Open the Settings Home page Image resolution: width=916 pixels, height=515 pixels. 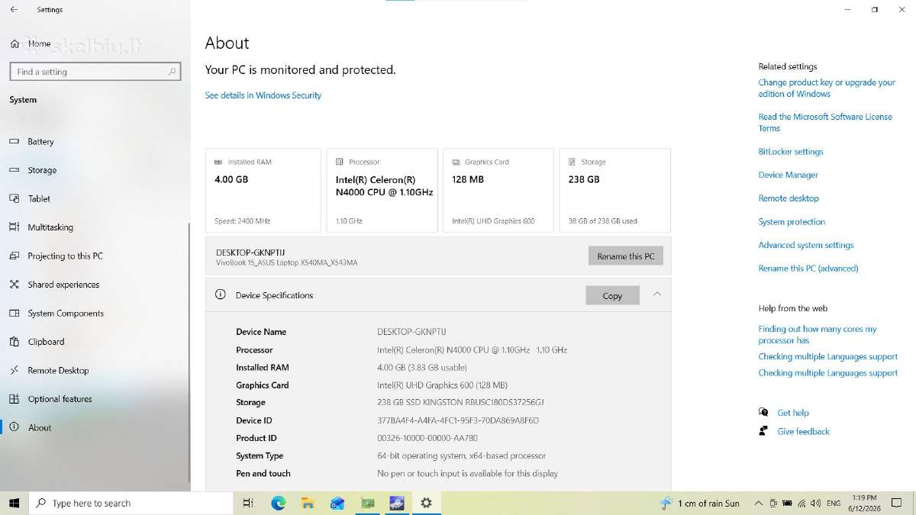tap(31, 43)
